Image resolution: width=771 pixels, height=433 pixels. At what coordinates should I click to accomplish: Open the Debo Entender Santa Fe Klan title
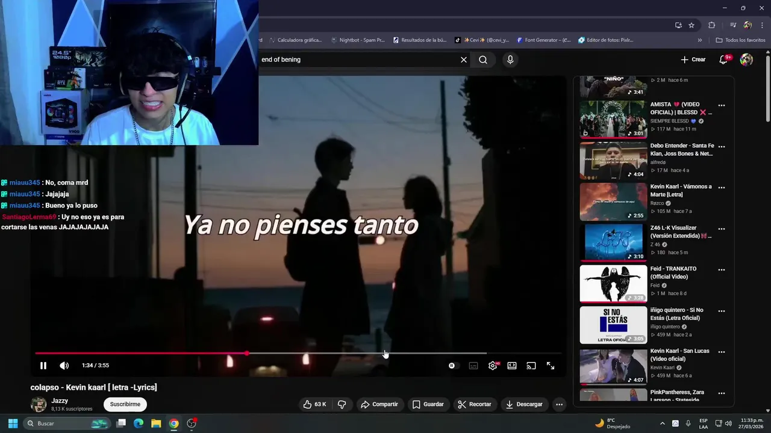682,150
